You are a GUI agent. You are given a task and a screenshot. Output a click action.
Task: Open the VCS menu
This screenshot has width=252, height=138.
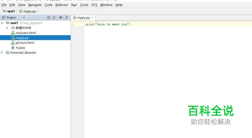(94, 5)
